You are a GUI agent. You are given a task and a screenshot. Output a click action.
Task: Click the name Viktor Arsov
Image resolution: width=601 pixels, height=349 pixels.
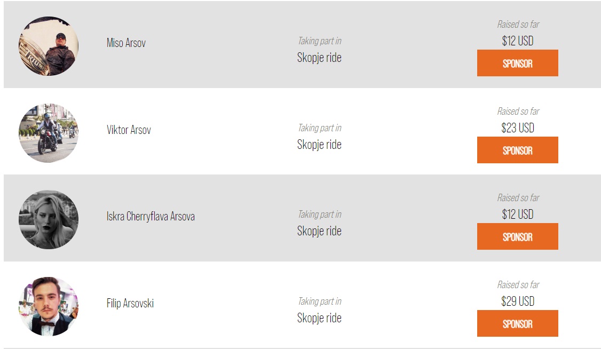coord(129,130)
